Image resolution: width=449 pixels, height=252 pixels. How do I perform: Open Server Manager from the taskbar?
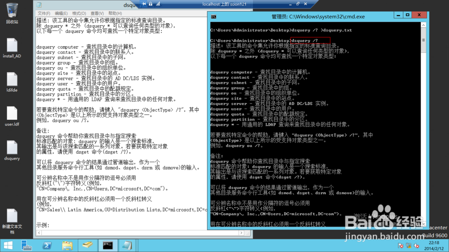coord(26,245)
